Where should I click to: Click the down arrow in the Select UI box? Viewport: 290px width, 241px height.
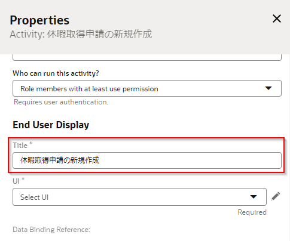point(254,197)
